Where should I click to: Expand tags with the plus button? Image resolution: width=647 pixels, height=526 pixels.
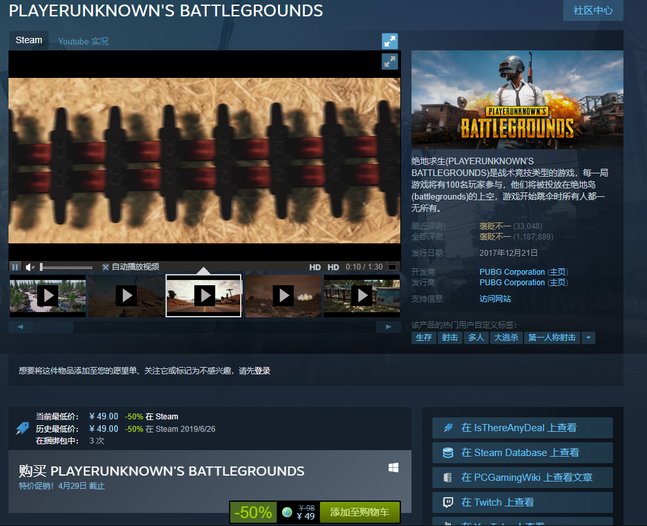point(588,338)
